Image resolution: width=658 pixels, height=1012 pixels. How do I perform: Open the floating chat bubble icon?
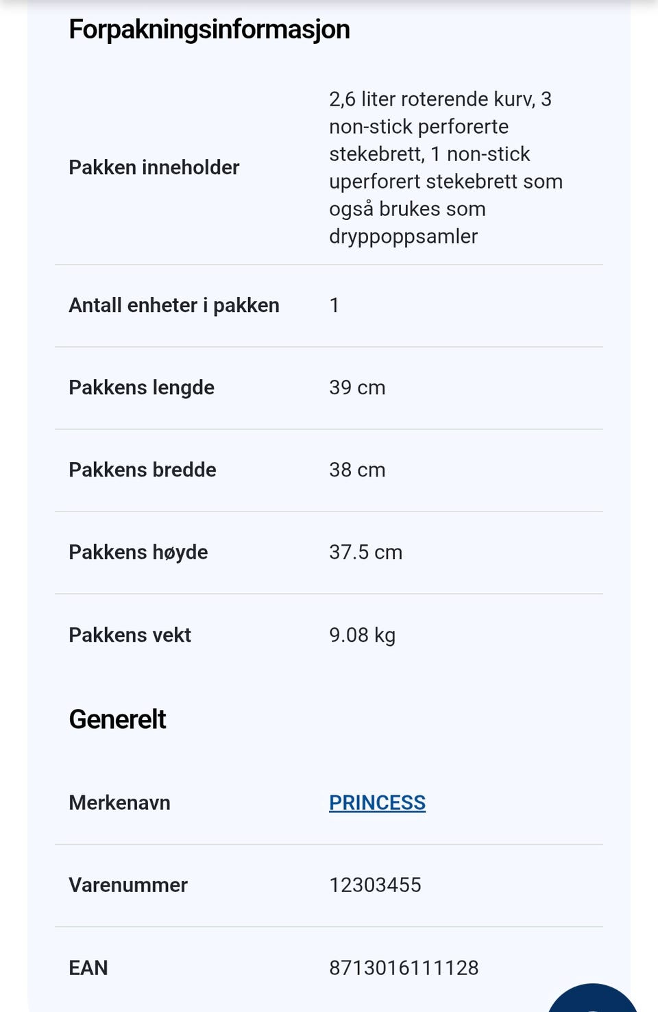594,999
